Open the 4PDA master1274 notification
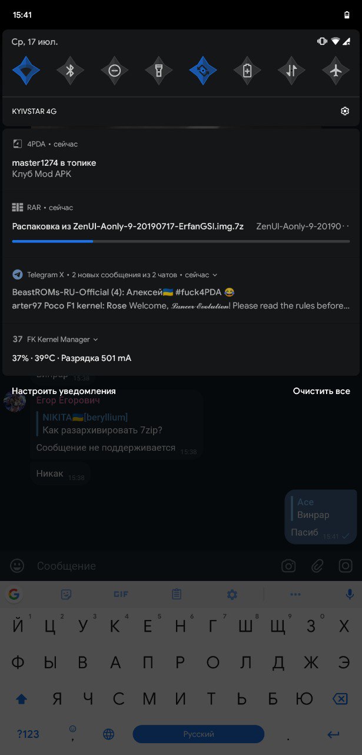 [x=181, y=160]
